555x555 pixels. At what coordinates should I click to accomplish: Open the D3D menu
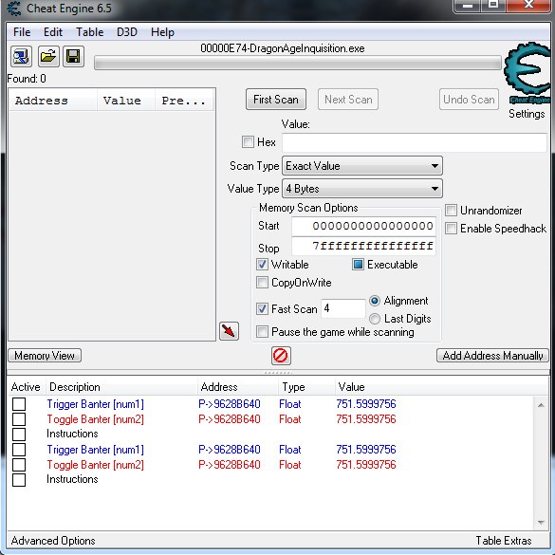pos(127,32)
